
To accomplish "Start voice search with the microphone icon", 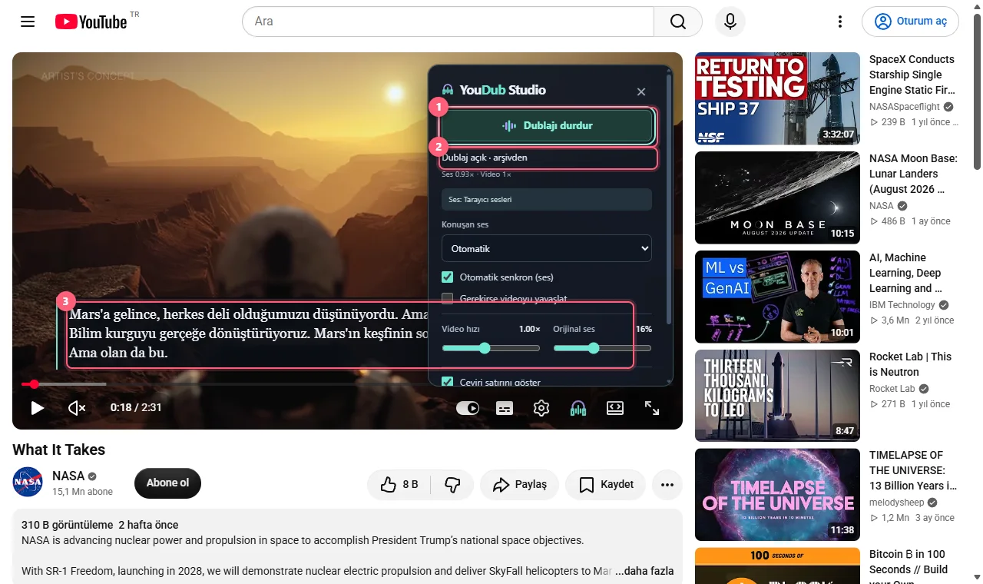I will pos(730,22).
